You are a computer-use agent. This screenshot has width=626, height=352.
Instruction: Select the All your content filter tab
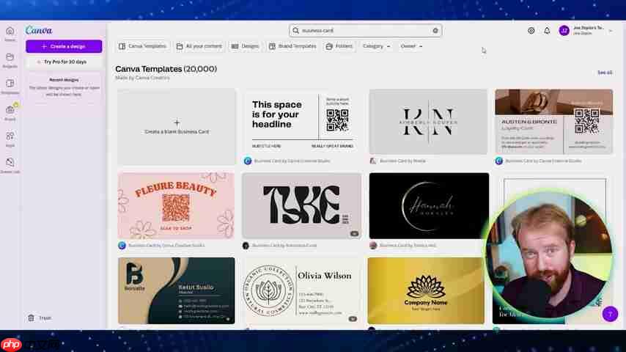coord(199,46)
